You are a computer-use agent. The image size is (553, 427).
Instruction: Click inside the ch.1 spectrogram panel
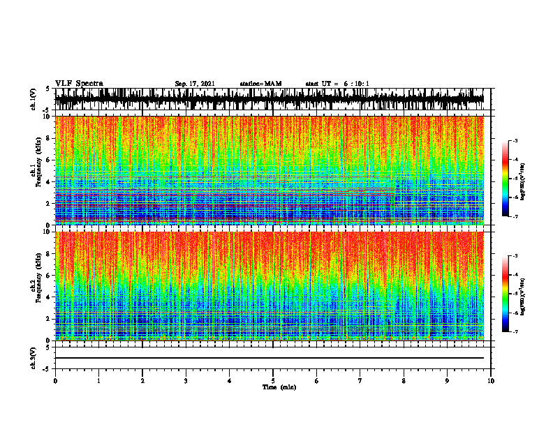coord(270,170)
